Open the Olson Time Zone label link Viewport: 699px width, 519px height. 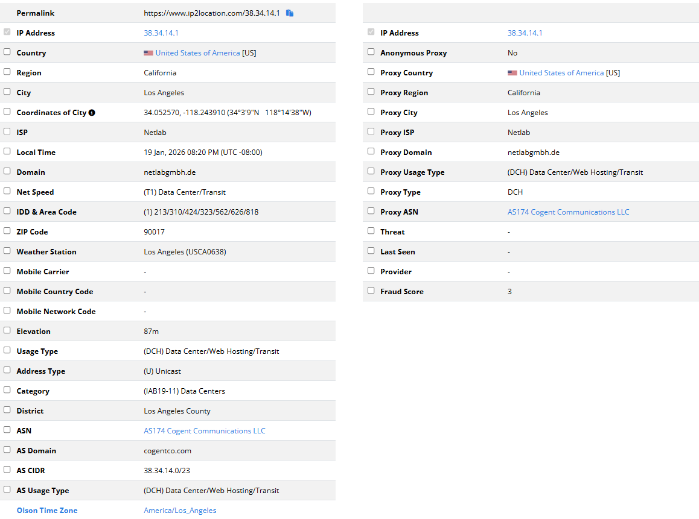point(47,511)
